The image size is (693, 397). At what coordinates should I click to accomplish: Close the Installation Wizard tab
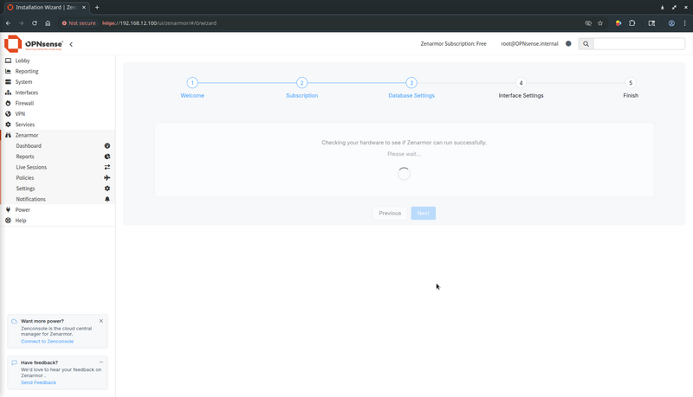pyautogui.click(x=83, y=7)
